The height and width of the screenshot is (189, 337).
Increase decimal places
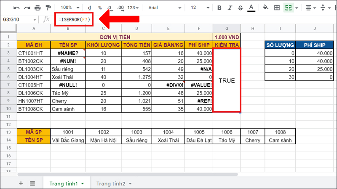(x=120, y=8)
